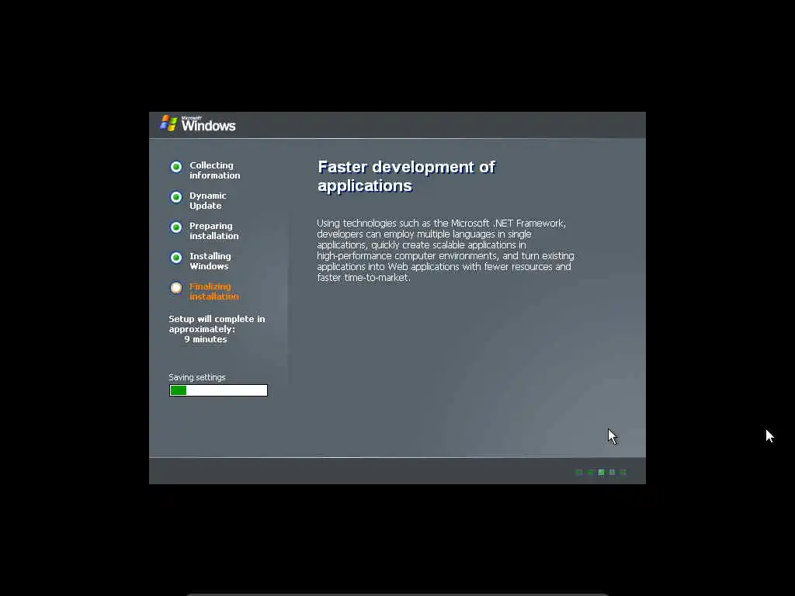This screenshot has height=596, width=795.
Task: Click the 'Windows' wordmark in header
Action: click(x=208, y=126)
